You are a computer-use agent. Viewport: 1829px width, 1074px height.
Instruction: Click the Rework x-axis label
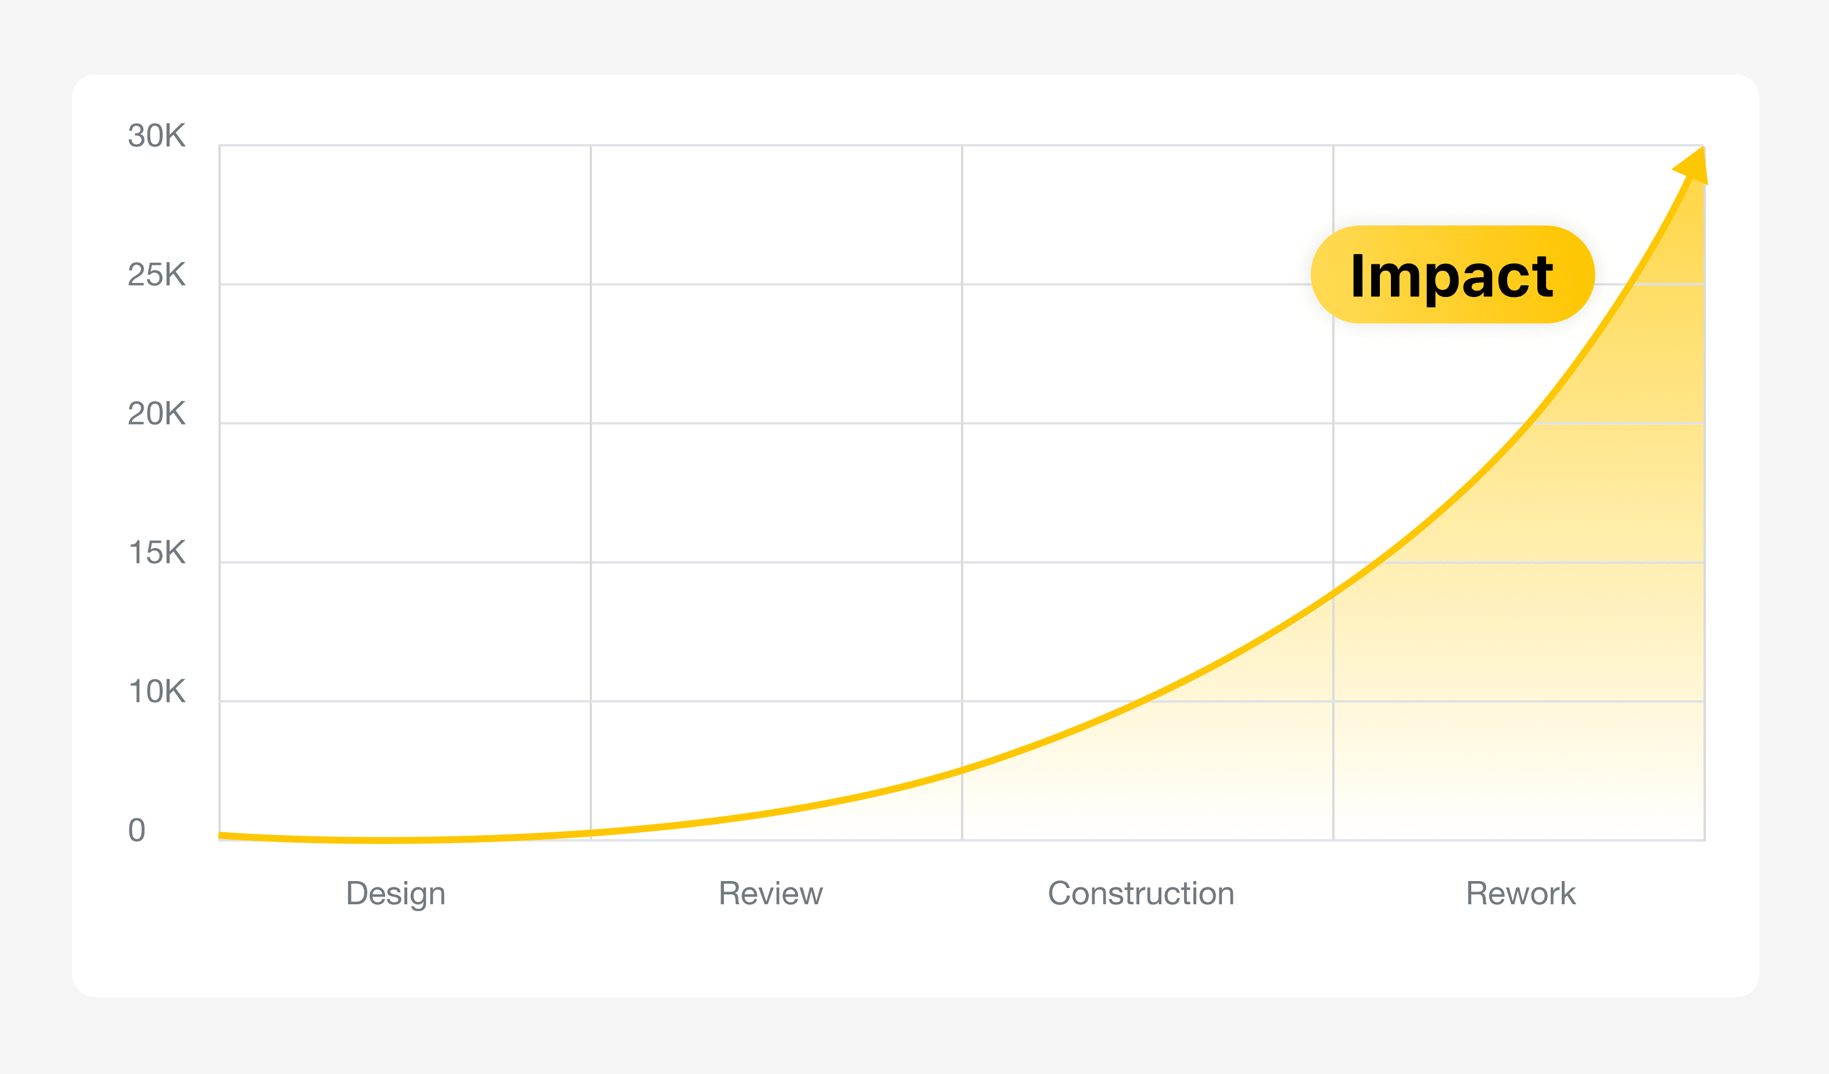point(1520,893)
